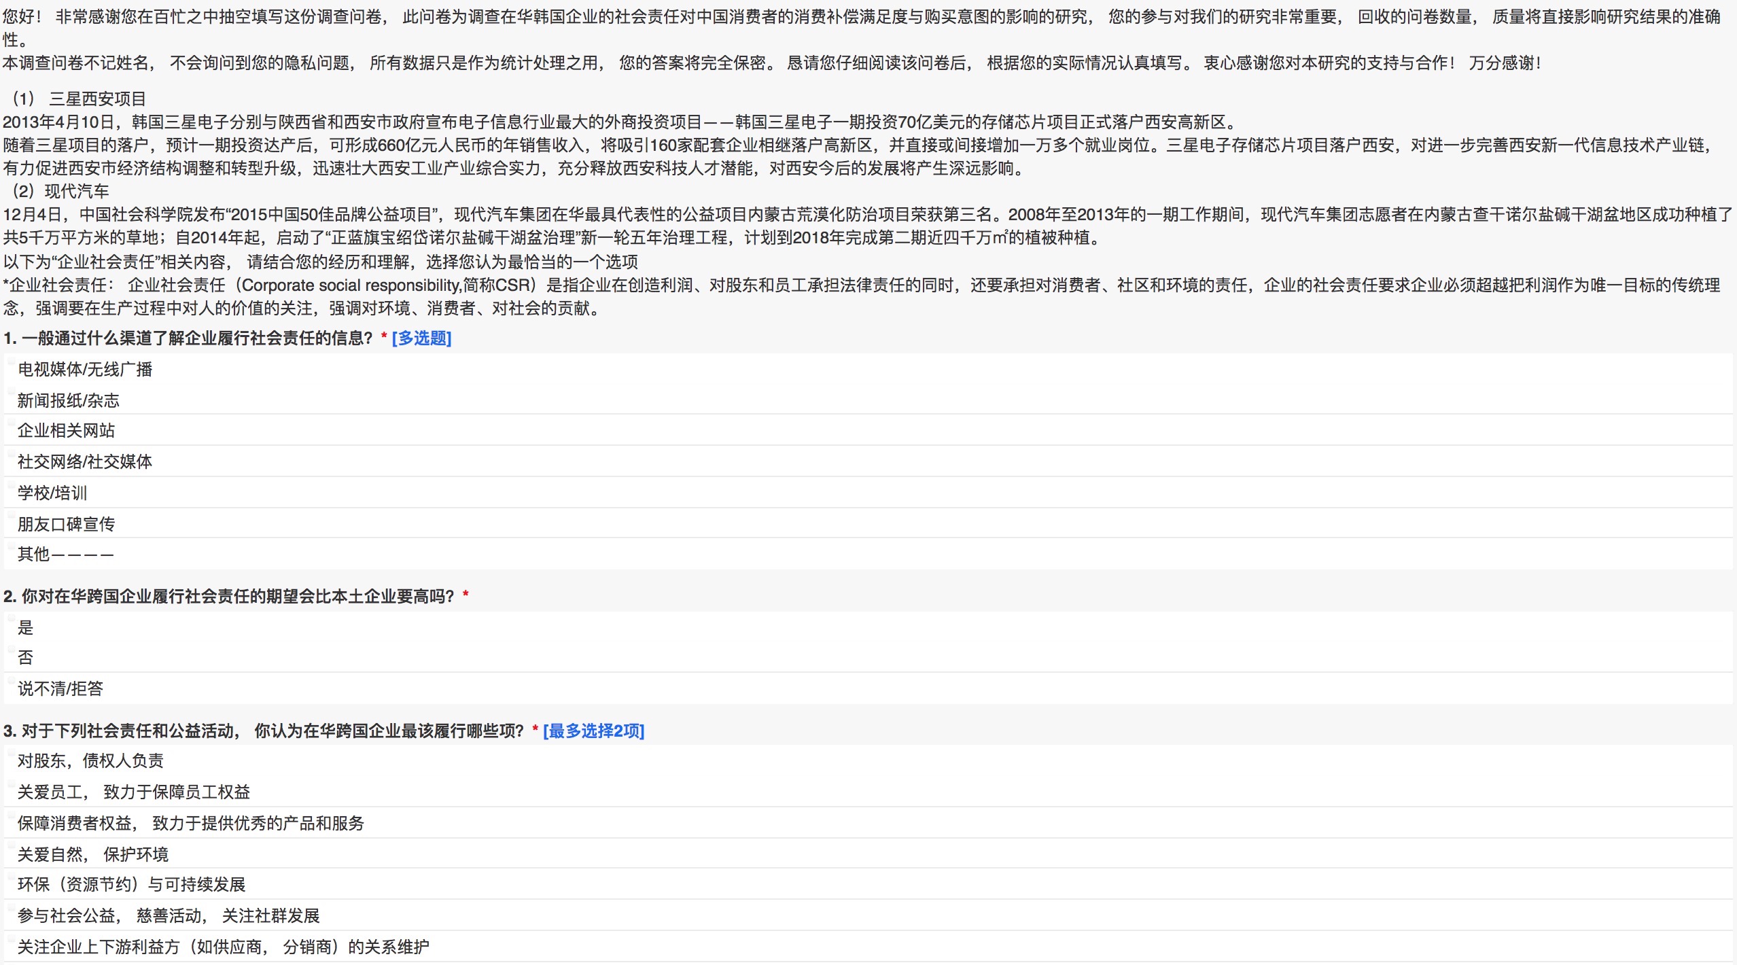Click the blue [最多选择2项] label
1737x965 pixels.
point(593,731)
